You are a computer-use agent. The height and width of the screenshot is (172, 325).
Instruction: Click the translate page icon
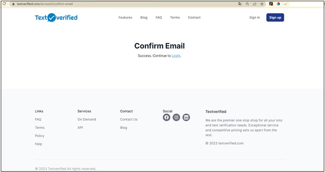(240, 4)
